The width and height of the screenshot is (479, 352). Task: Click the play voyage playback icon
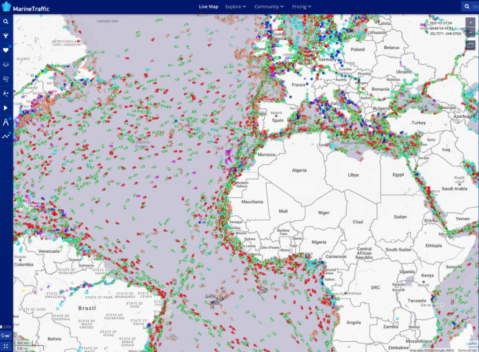[x=6, y=108]
